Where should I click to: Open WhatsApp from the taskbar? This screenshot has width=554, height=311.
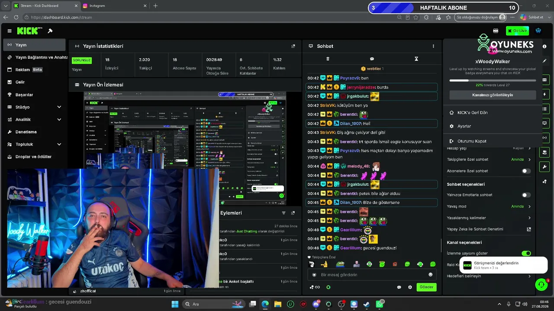tap(380, 304)
